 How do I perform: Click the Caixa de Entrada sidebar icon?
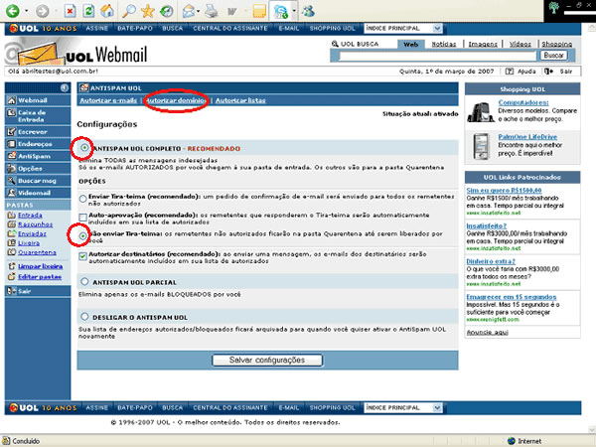coord(10,115)
